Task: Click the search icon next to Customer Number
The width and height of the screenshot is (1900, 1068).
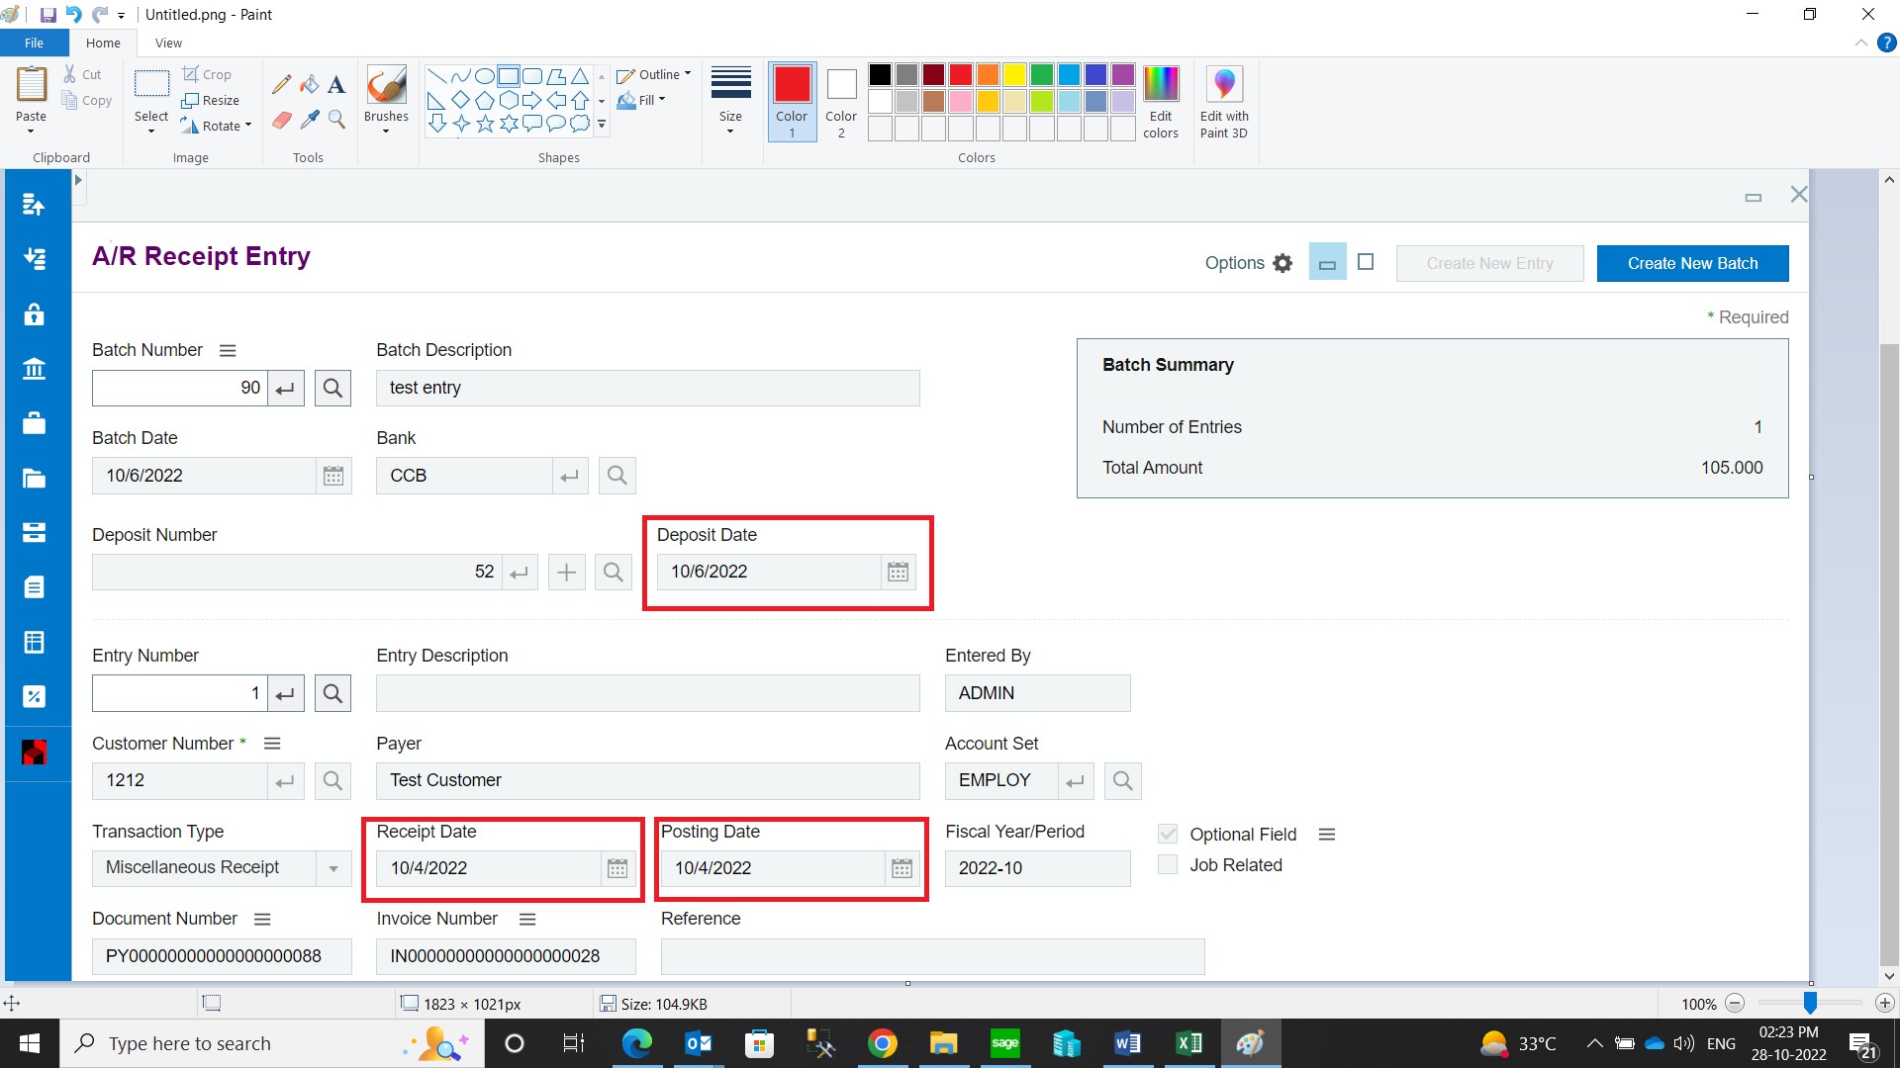Action: click(x=332, y=781)
